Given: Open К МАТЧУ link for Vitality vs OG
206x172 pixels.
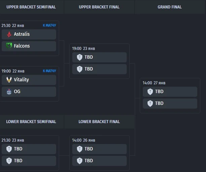Looking at the screenshot, I should coord(49,71).
